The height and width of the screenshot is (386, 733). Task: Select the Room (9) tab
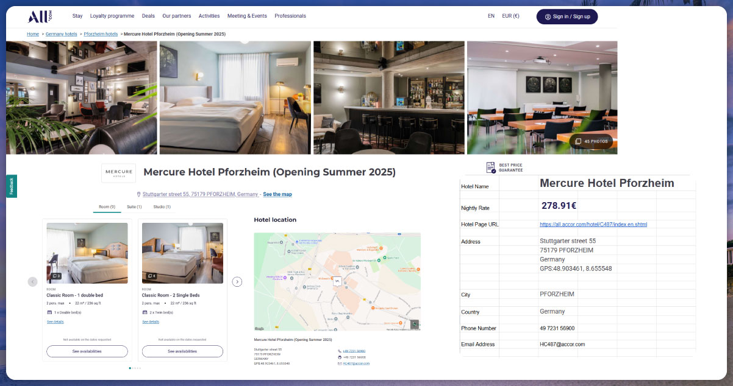point(107,207)
